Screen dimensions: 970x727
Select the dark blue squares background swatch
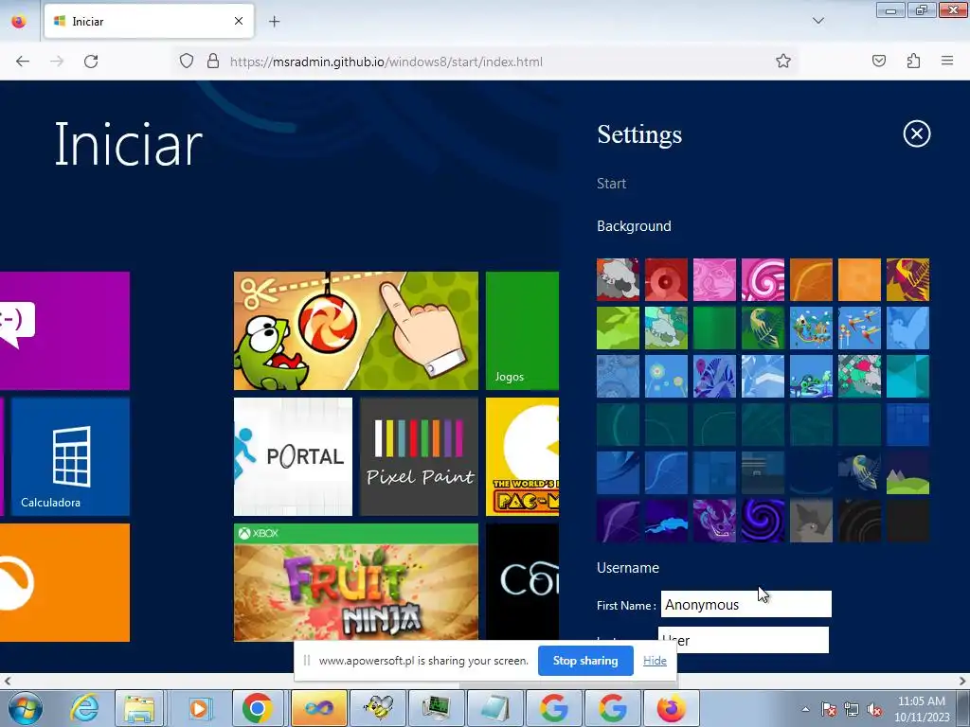click(x=907, y=424)
